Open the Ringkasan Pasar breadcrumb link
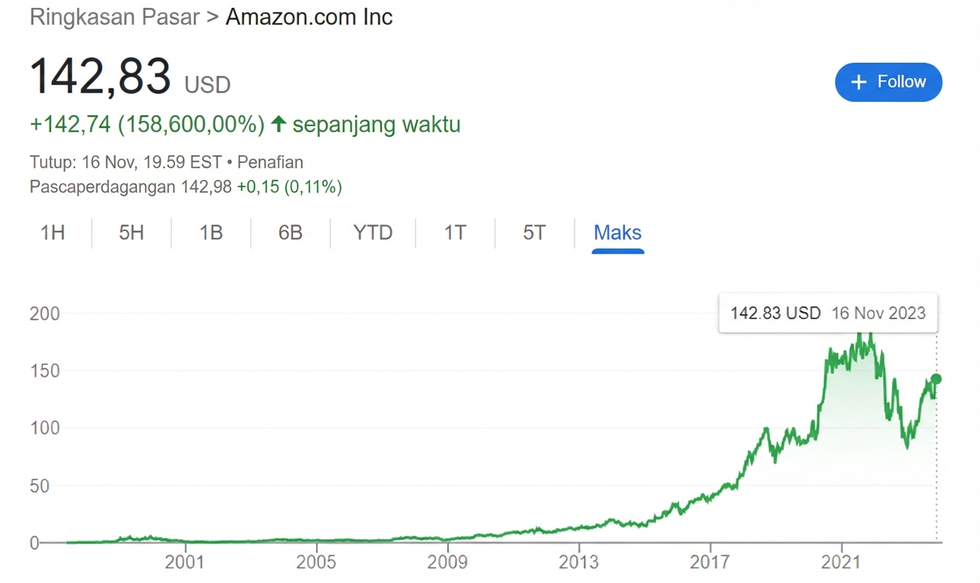 point(114,17)
